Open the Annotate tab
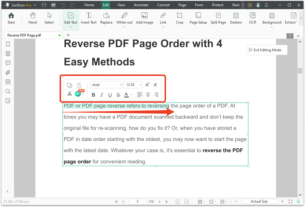The height and width of the screenshot is (207, 305). 141,5
